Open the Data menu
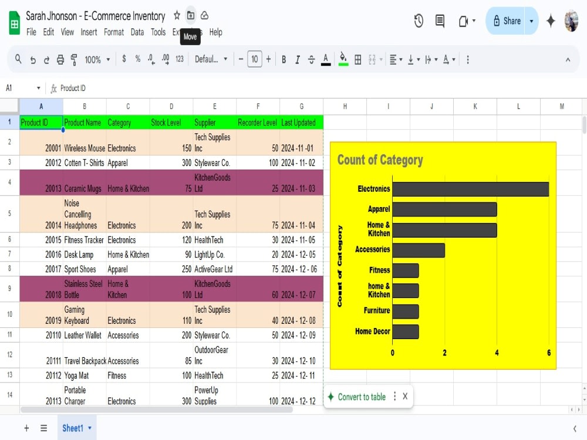The height and width of the screenshot is (440, 587). point(137,32)
